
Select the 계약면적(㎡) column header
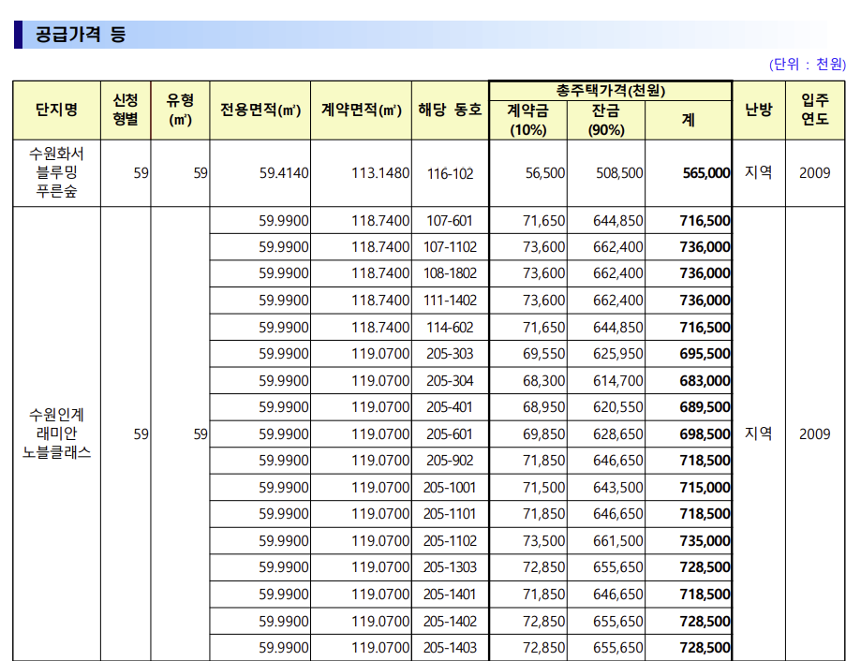point(361,110)
